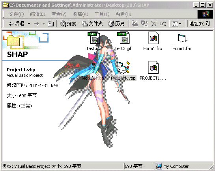Open the Search (搜索) pane

[x=68, y=24]
